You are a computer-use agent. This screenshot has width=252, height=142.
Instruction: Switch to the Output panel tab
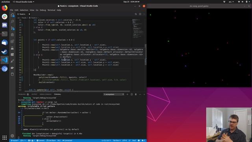(34, 94)
